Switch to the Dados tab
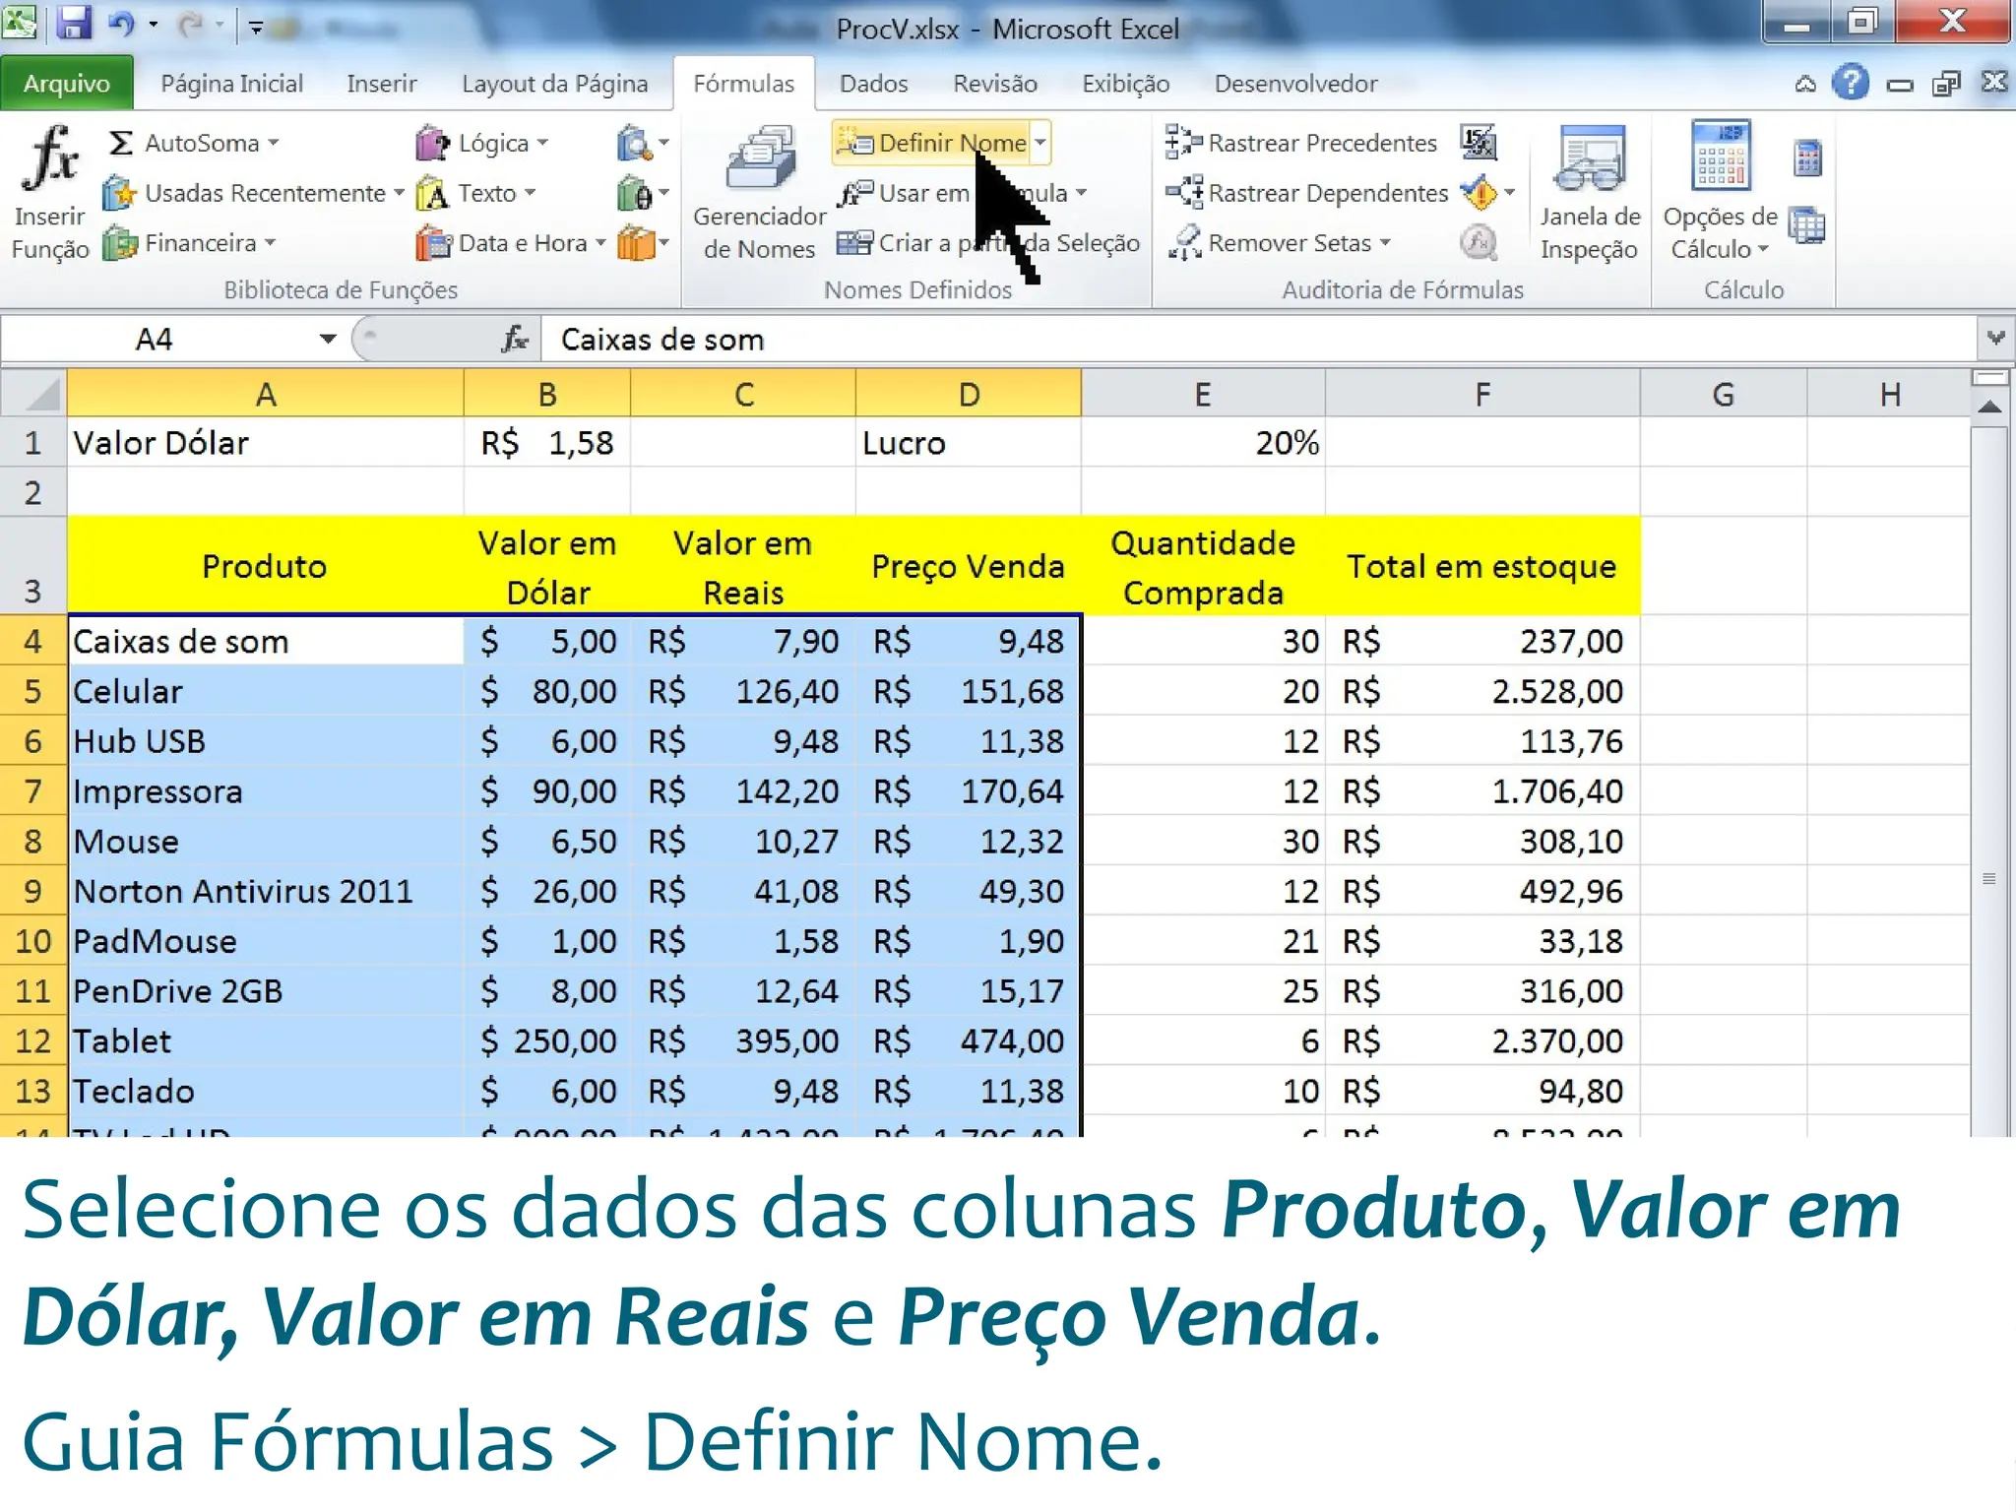2016x1512 pixels. click(873, 84)
